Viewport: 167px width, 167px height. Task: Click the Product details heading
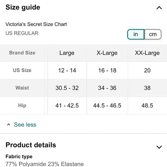(x=31, y=145)
